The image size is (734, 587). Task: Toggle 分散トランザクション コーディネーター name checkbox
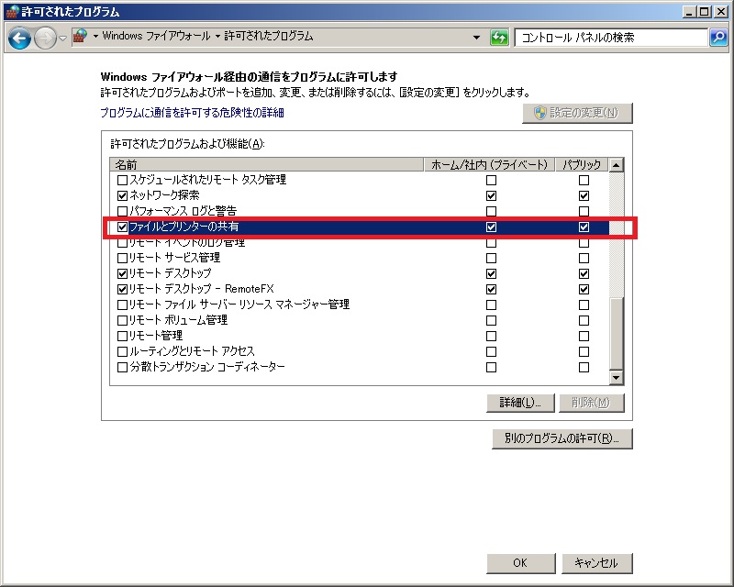coord(122,368)
